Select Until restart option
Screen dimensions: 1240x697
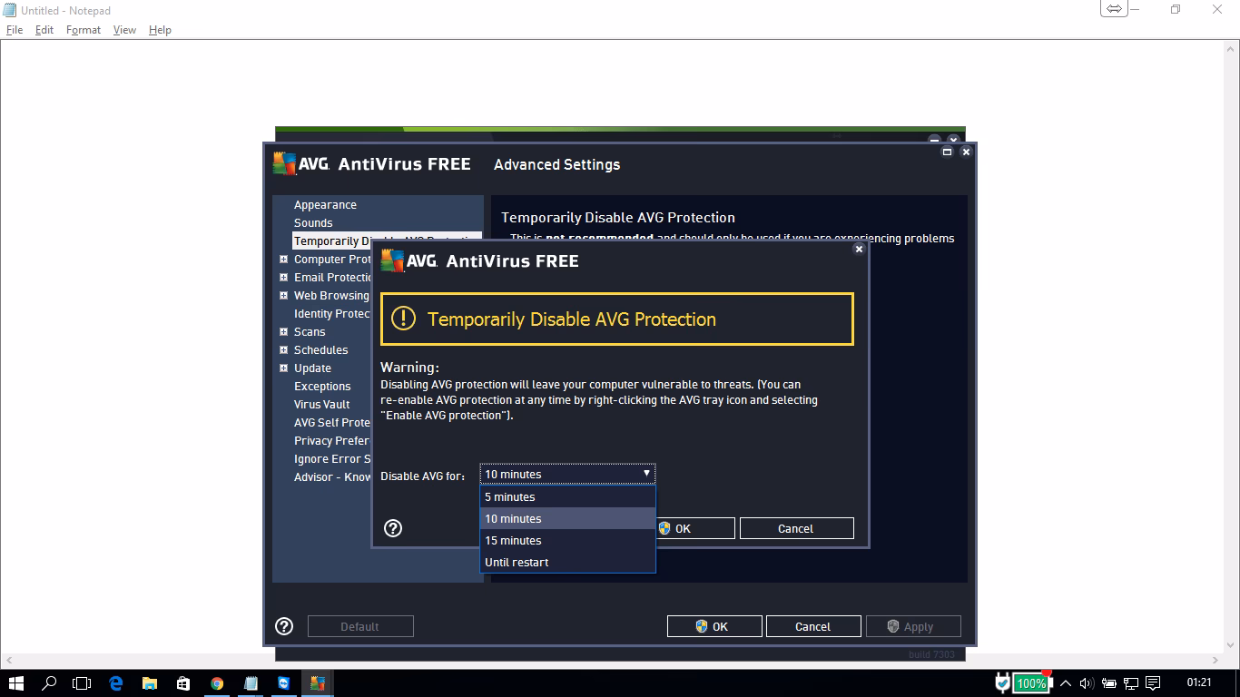(x=567, y=562)
